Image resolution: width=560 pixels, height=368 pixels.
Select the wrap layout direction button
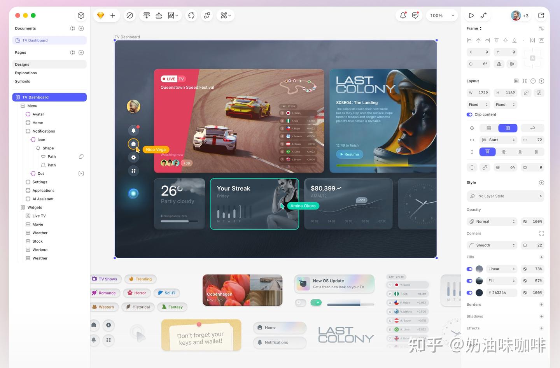pyautogui.click(x=532, y=128)
